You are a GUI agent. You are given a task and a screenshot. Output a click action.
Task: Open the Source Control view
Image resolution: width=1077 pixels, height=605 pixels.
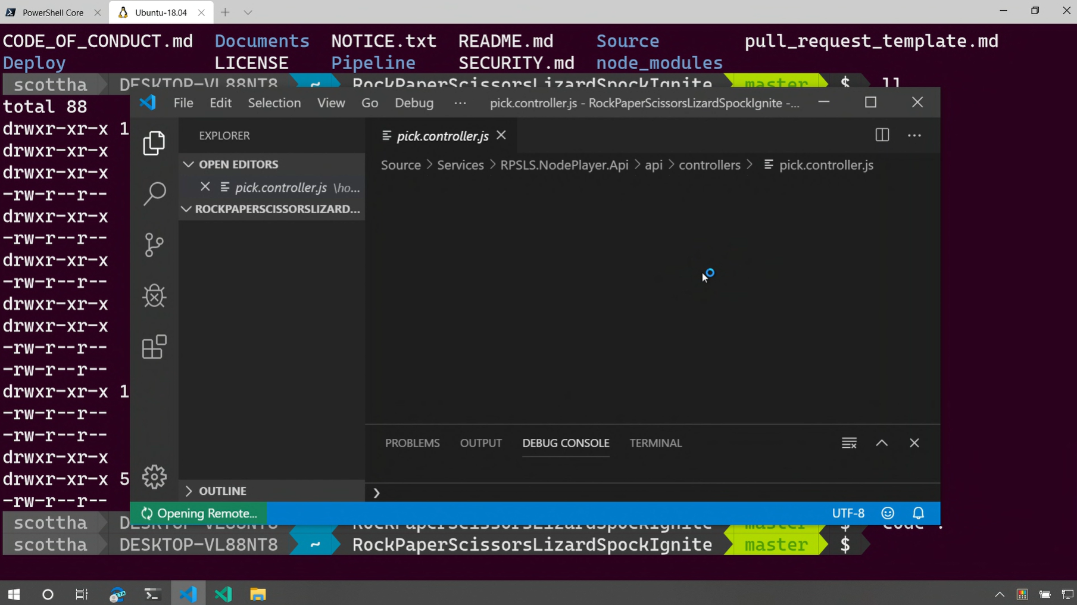(x=154, y=245)
